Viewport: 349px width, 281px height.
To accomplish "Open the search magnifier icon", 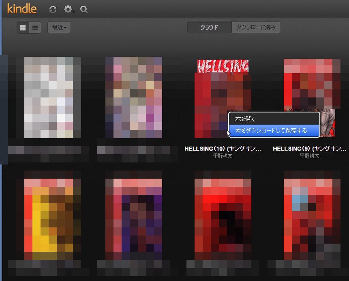I will [x=84, y=9].
